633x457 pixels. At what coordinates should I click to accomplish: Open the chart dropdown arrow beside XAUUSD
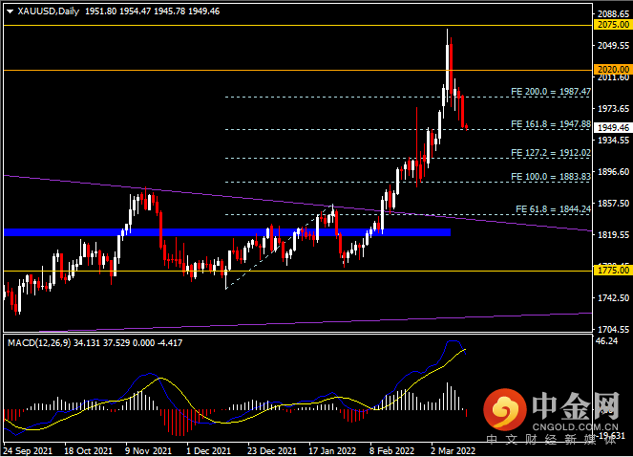(11, 11)
